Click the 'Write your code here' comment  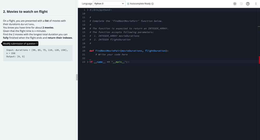pyautogui.click(x=112, y=55)
